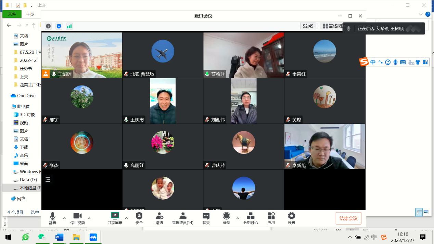Image resolution: width=434 pixels, height=244 pixels.
Task: Click the Invite (邀请) icon
Action: 159,218
